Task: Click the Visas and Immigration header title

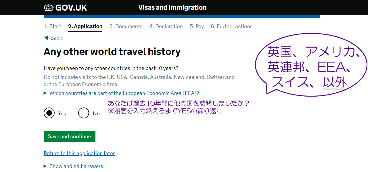Action: pos(172,7)
